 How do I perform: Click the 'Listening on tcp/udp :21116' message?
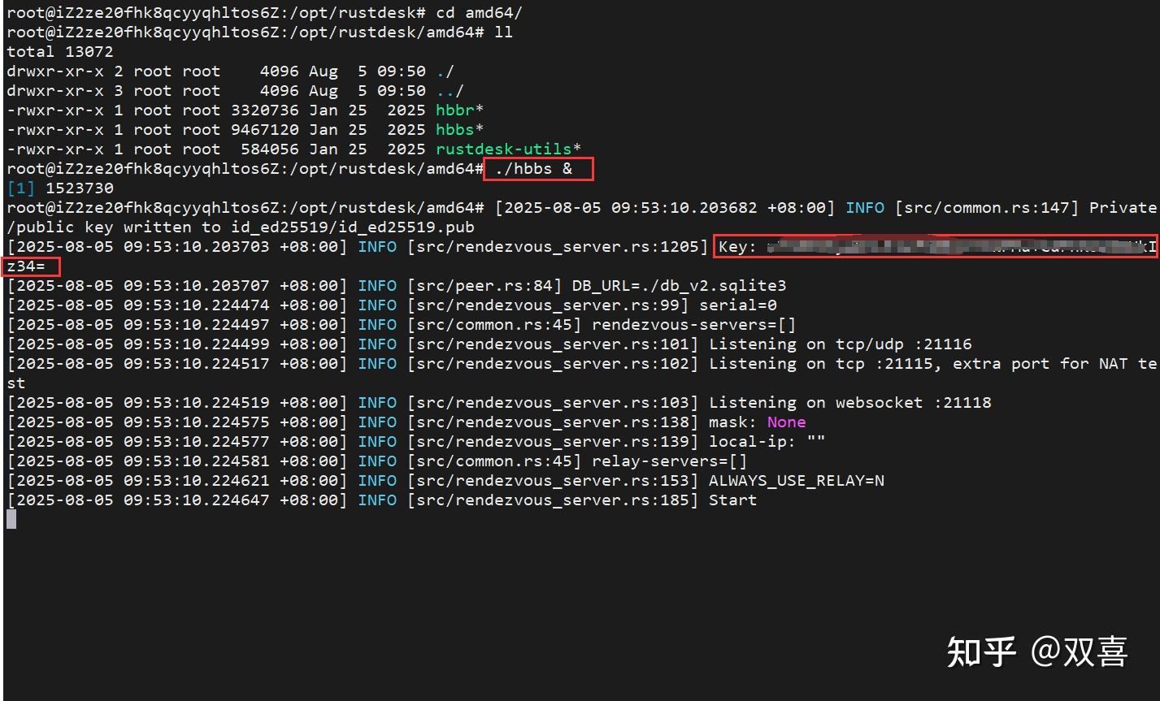(841, 344)
